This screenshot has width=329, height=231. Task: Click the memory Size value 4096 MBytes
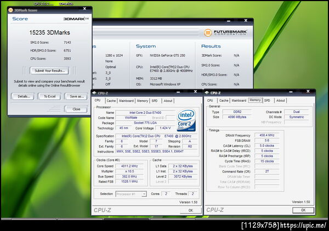tap(237, 117)
